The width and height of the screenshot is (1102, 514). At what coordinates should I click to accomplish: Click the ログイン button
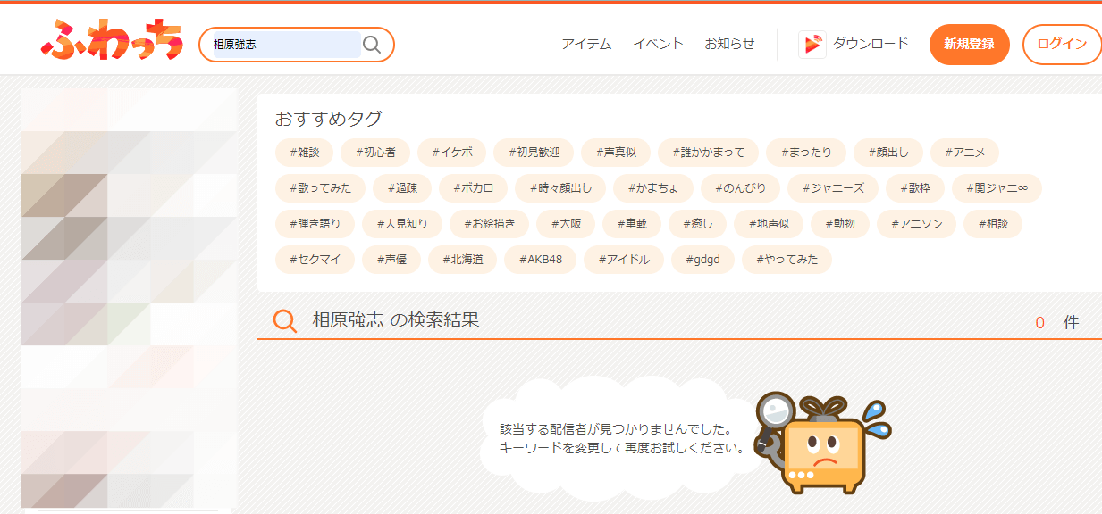pyautogui.click(x=1062, y=45)
